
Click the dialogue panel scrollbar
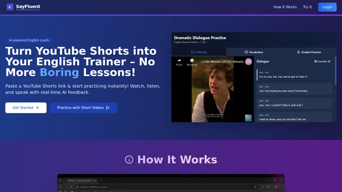coord(335,71)
